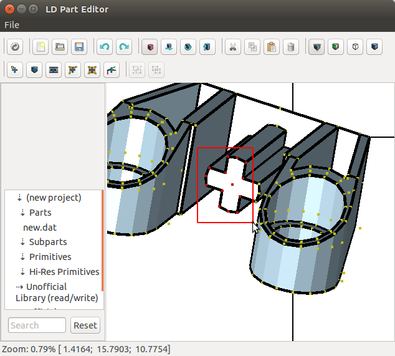Click the Redo arrow icon
395x356 pixels.
pos(124,47)
